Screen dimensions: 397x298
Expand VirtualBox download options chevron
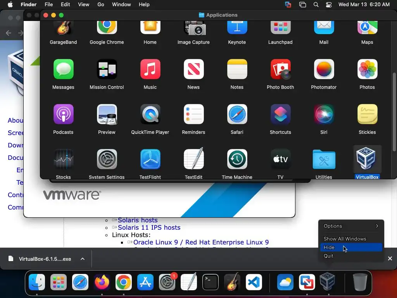click(83, 259)
